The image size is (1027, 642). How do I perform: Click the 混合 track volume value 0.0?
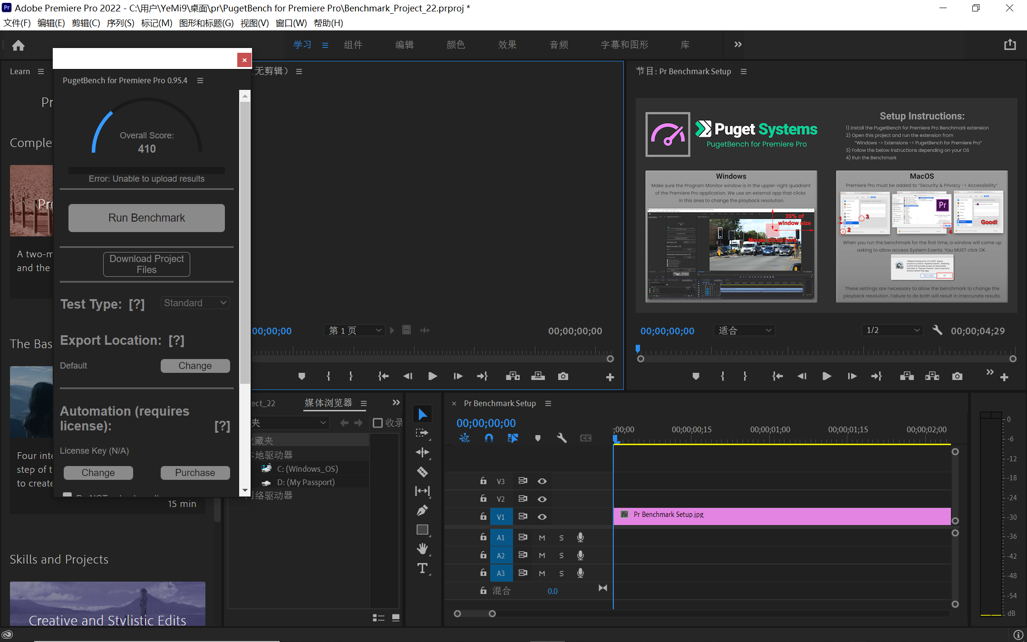[552, 591]
